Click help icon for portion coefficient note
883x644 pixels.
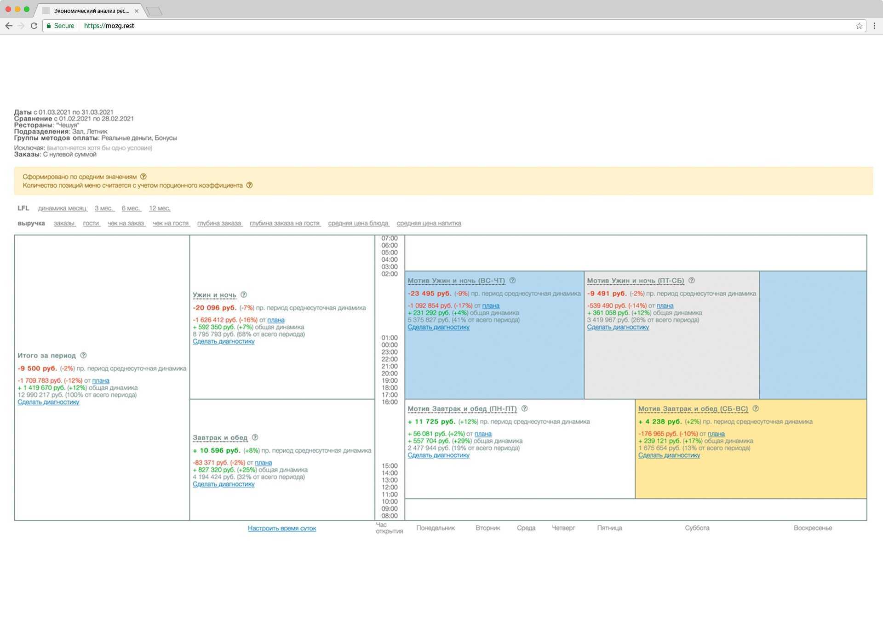[x=249, y=185]
